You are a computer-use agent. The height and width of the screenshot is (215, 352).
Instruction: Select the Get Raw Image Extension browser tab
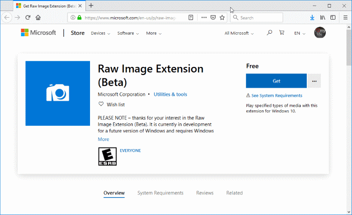[x=49, y=6]
